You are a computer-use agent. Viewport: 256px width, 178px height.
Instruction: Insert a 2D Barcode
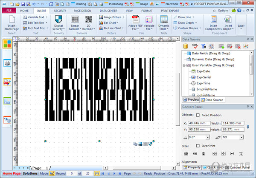[88, 20]
